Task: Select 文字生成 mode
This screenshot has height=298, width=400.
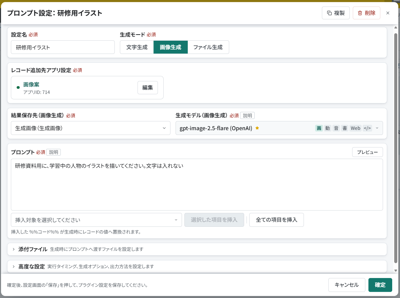Action: [x=137, y=47]
